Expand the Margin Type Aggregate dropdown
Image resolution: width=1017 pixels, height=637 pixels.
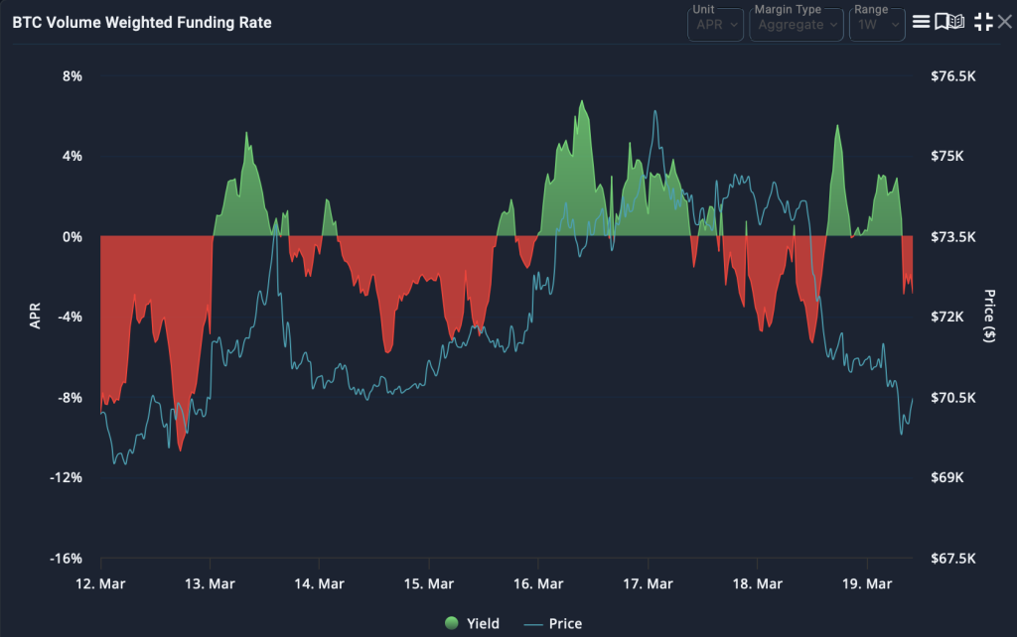795,25
